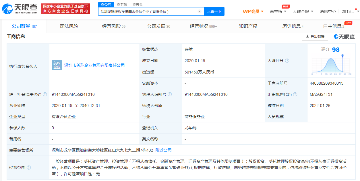Click the TianYanCha logo in header
Viewport: 360px width, 181px height.
(20, 9)
